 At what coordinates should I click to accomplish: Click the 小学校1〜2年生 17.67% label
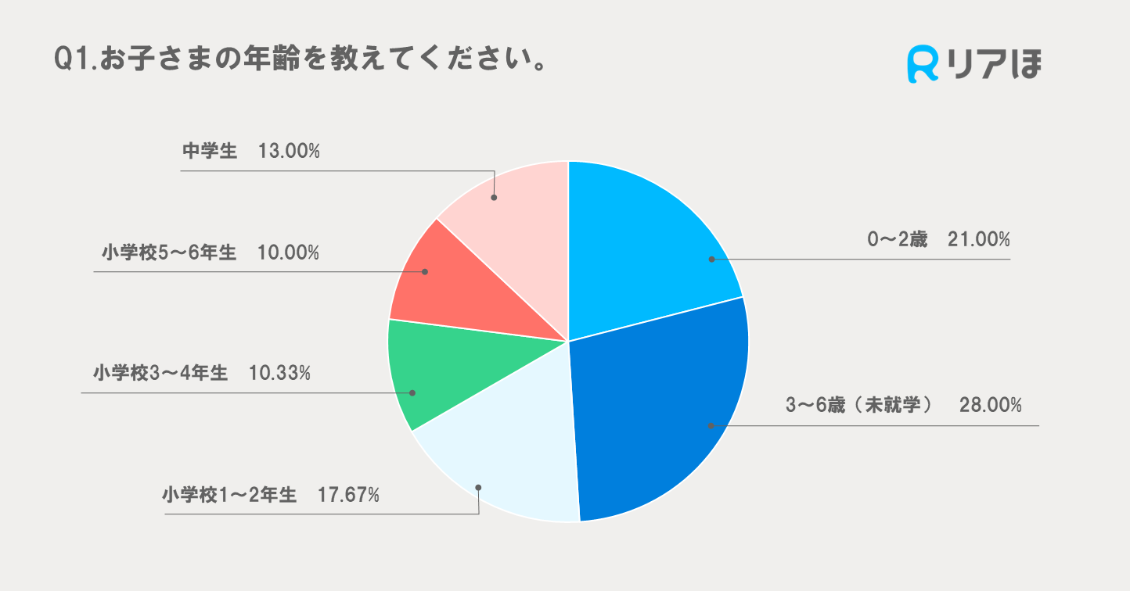pyautogui.click(x=271, y=495)
